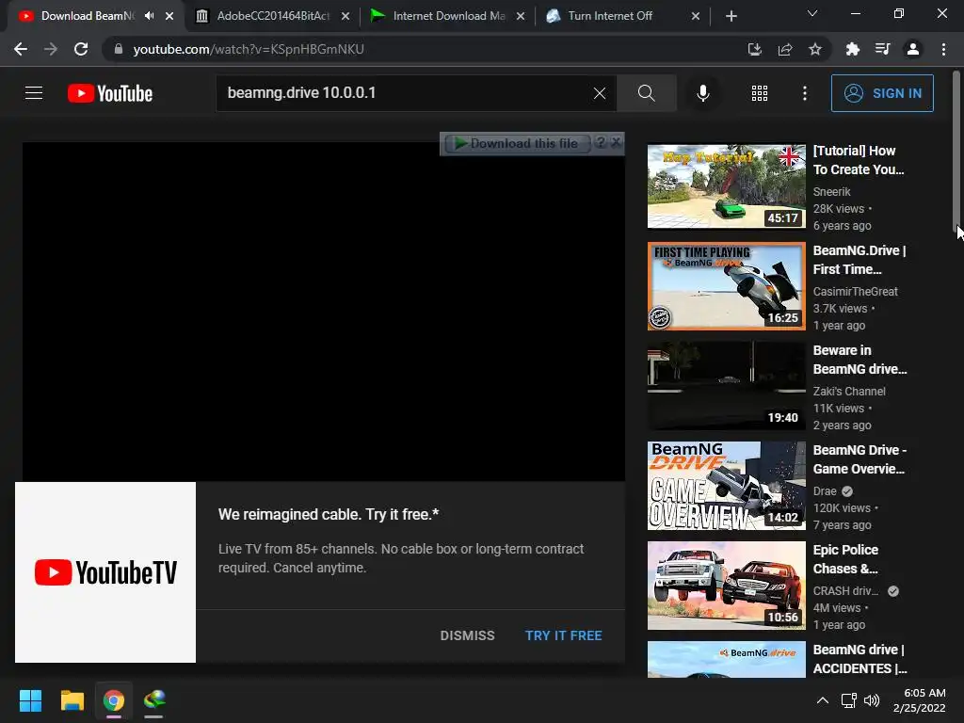Go back in browser history
Screen dimensions: 964x723
point(21,49)
